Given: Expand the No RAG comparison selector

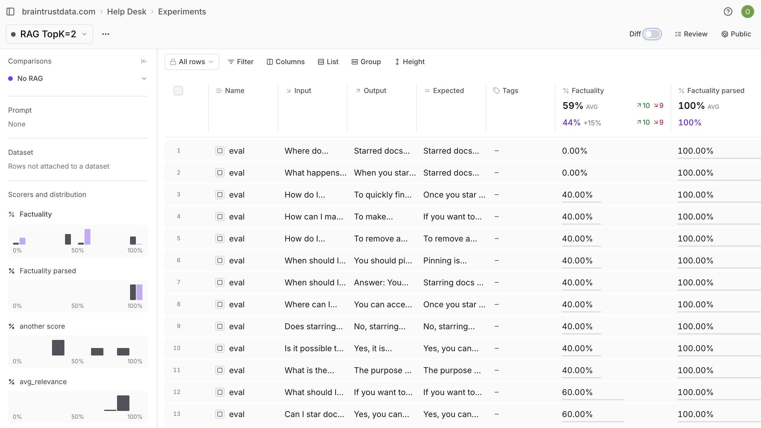Looking at the screenshot, I should coord(144,78).
